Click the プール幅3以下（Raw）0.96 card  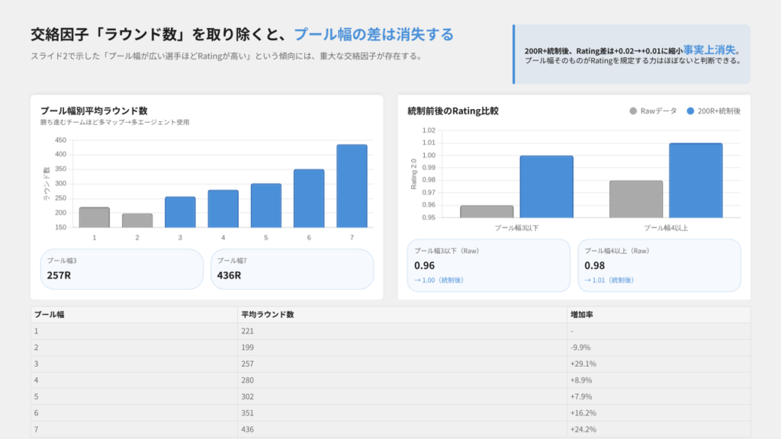[x=488, y=265]
